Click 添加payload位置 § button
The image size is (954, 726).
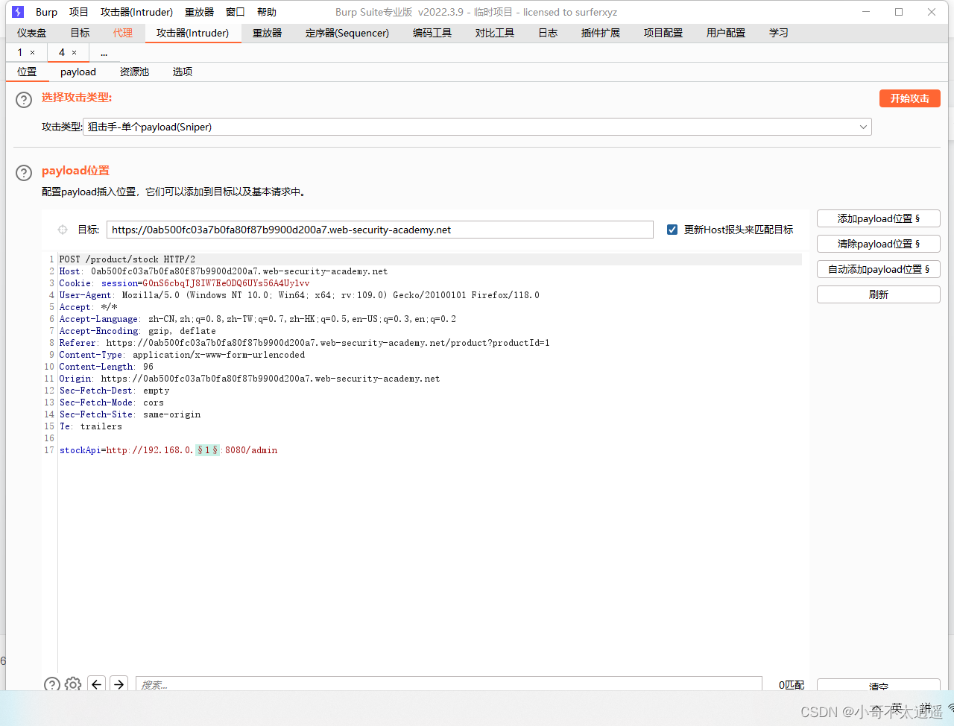click(x=879, y=218)
